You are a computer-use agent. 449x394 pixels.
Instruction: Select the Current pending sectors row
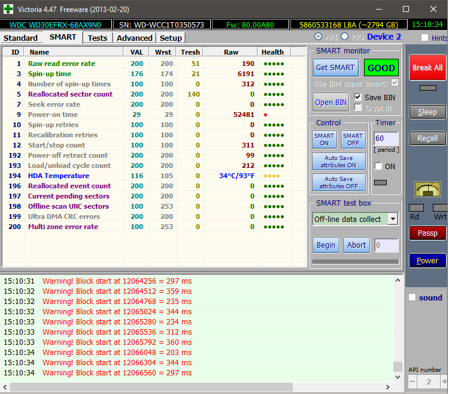click(x=154, y=196)
